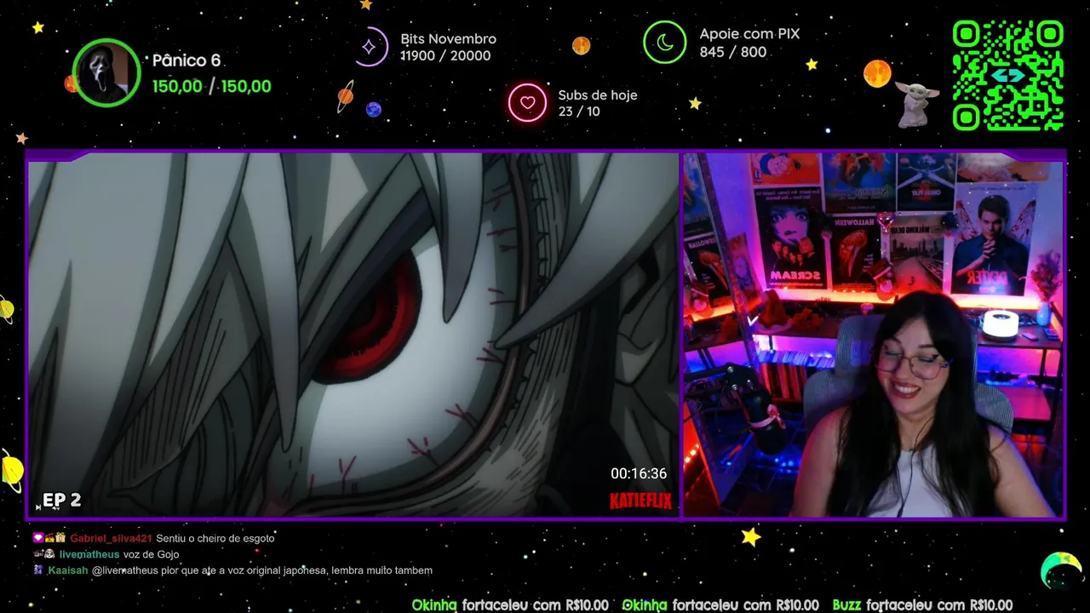Viewport: 1090px width, 613px height.
Task: Click the green PIX QR code
Action: coord(1008,75)
